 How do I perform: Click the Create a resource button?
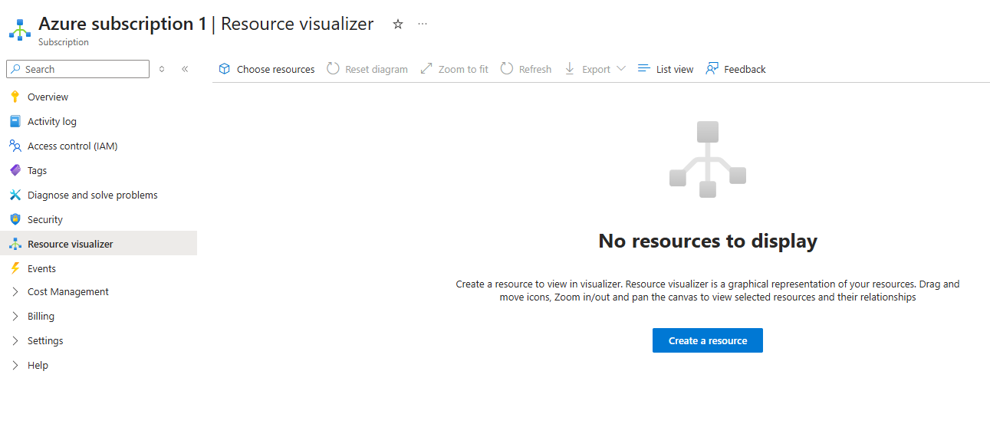tap(708, 340)
